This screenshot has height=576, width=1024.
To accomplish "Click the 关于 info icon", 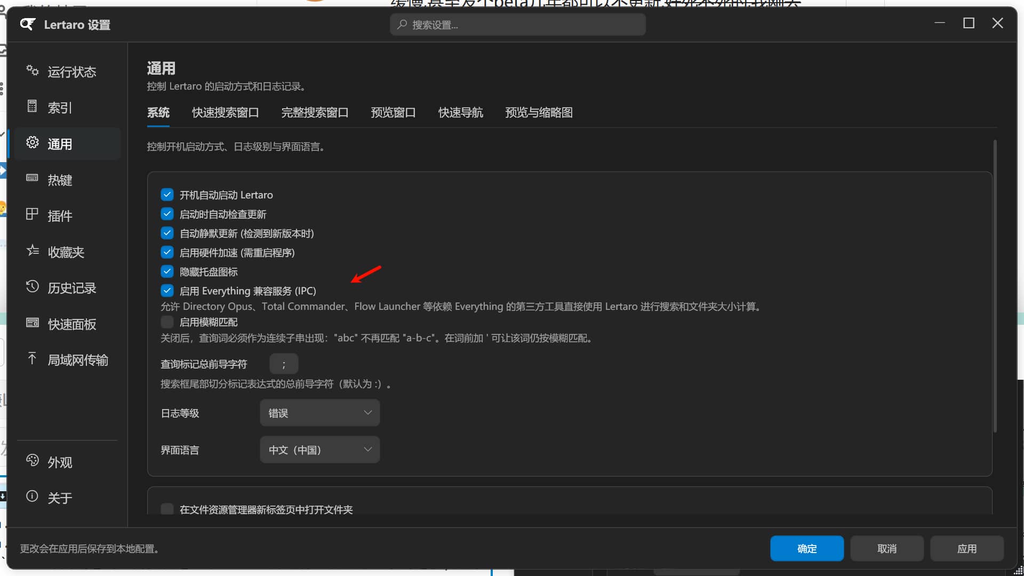I will tap(33, 496).
